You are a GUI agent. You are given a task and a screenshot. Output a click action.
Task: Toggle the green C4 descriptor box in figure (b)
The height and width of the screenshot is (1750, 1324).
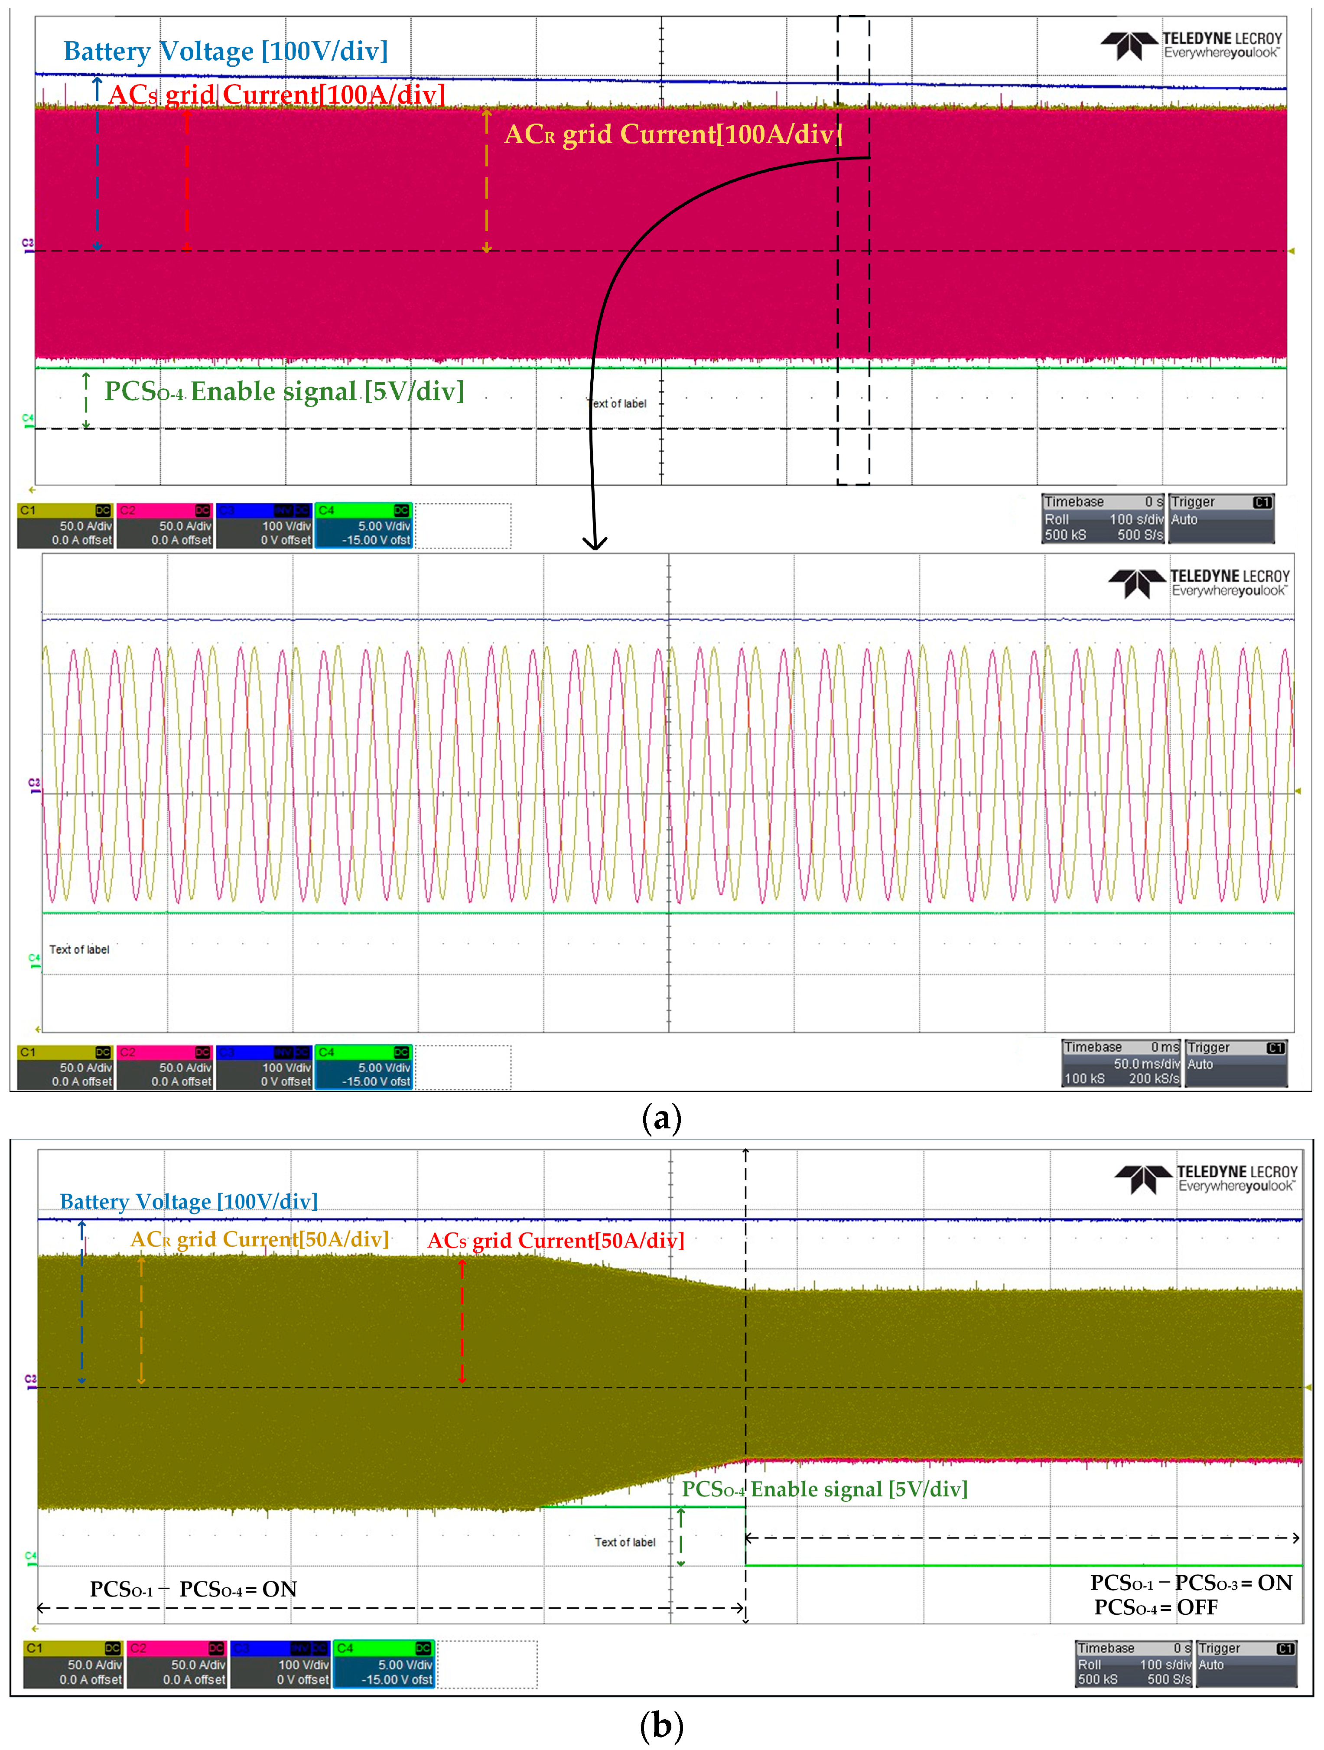point(384,1664)
